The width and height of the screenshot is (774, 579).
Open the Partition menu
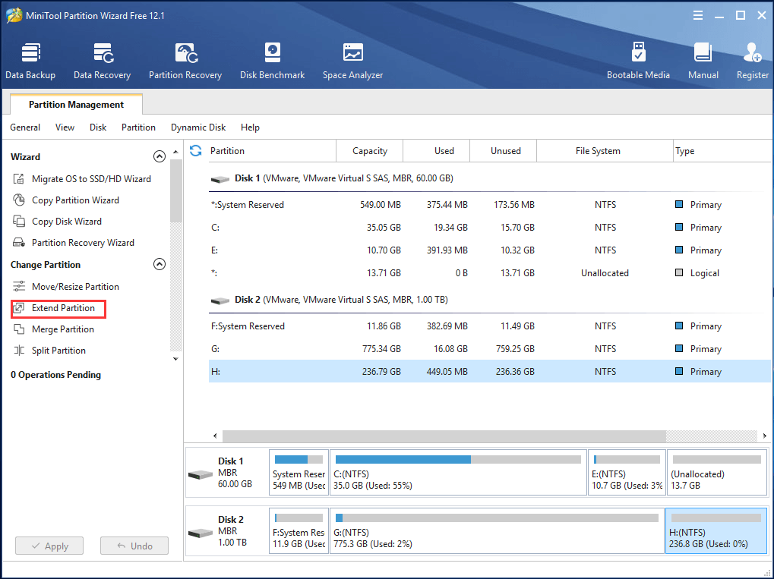point(138,127)
